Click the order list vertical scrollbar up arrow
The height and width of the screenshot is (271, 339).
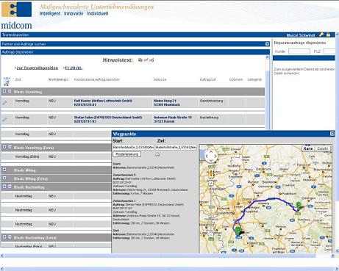coord(267,57)
